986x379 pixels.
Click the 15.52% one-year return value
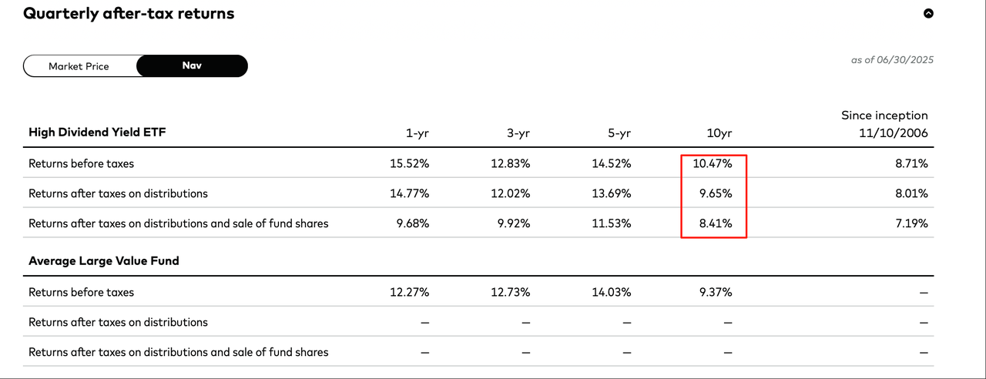pos(410,163)
